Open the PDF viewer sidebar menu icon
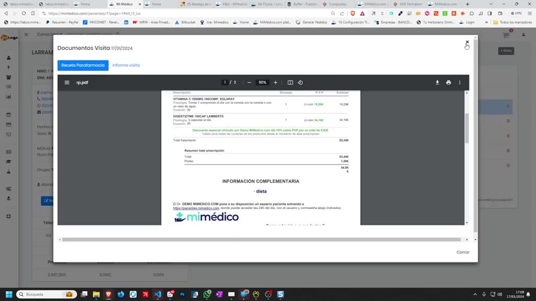 67,83
